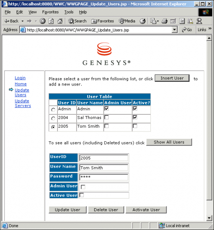
Task: Click the Stop loading toolbar icon
Action: [x=42, y=21]
